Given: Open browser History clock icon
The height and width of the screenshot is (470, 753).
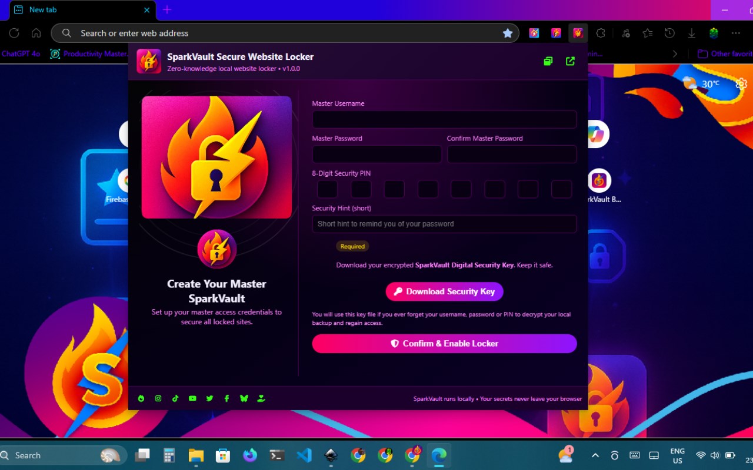Looking at the screenshot, I should click(x=669, y=33).
